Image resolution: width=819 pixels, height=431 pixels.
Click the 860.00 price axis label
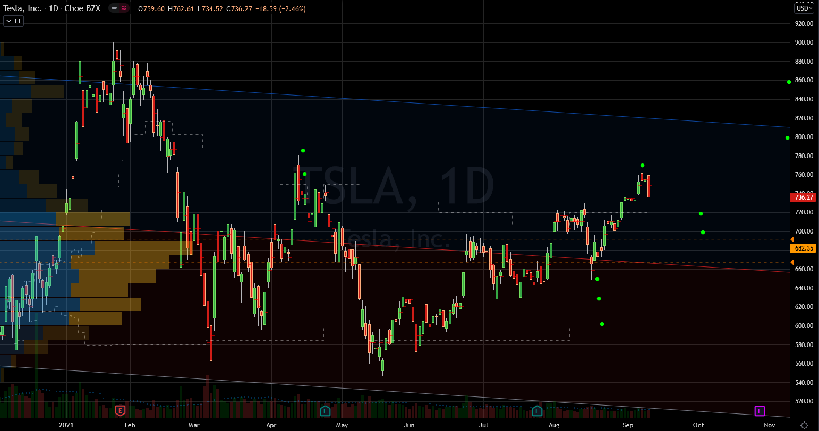point(804,80)
